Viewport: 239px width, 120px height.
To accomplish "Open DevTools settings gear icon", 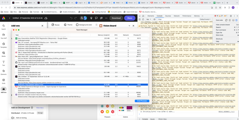I will point(231,16).
